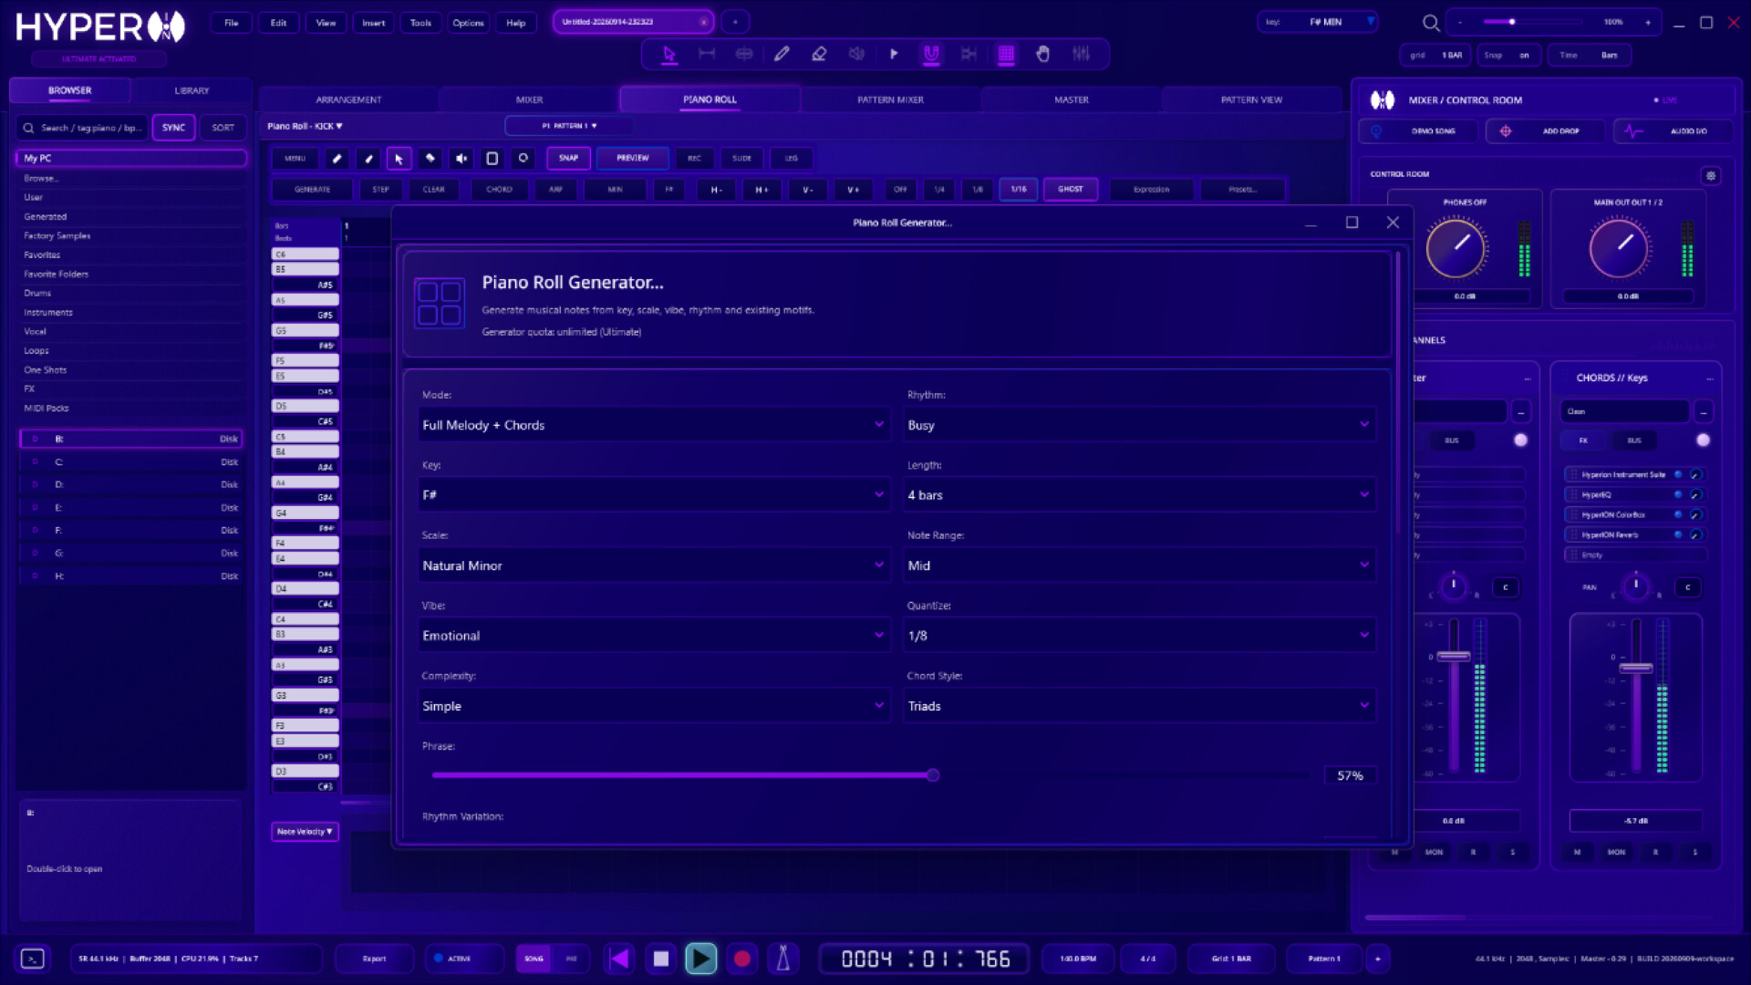Toggle the SNAP button in piano roll

coord(568,159)
